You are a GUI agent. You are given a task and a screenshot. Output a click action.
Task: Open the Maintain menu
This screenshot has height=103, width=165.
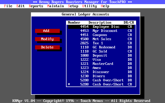(x=56, y=6)
